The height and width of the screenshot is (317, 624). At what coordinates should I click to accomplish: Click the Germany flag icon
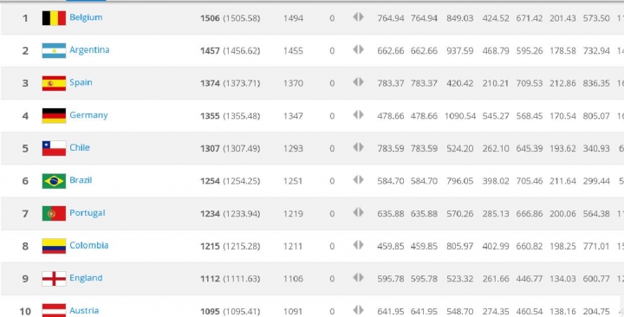[54, 116]
